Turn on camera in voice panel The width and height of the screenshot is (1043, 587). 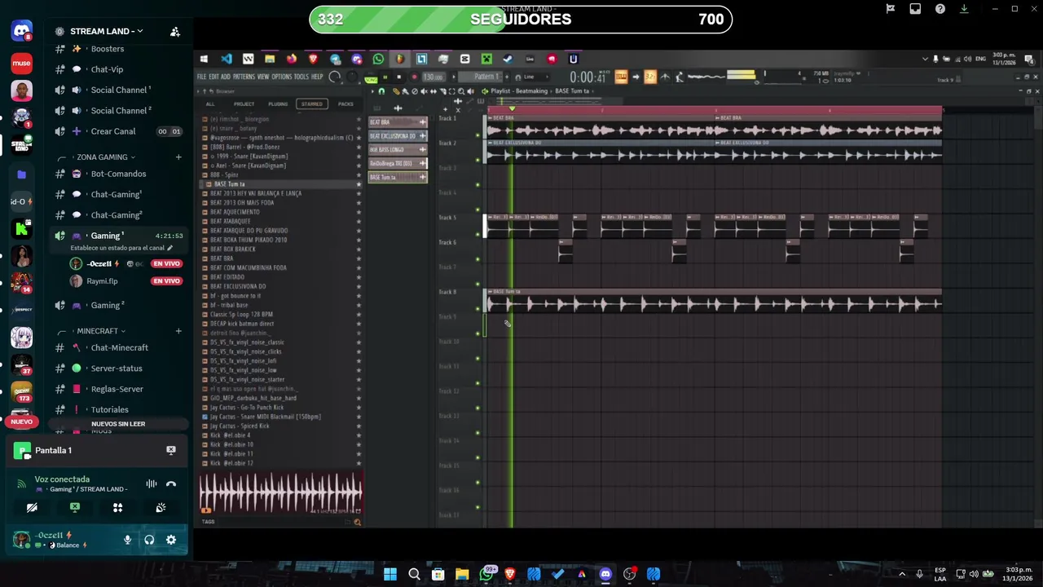(32, 507)
